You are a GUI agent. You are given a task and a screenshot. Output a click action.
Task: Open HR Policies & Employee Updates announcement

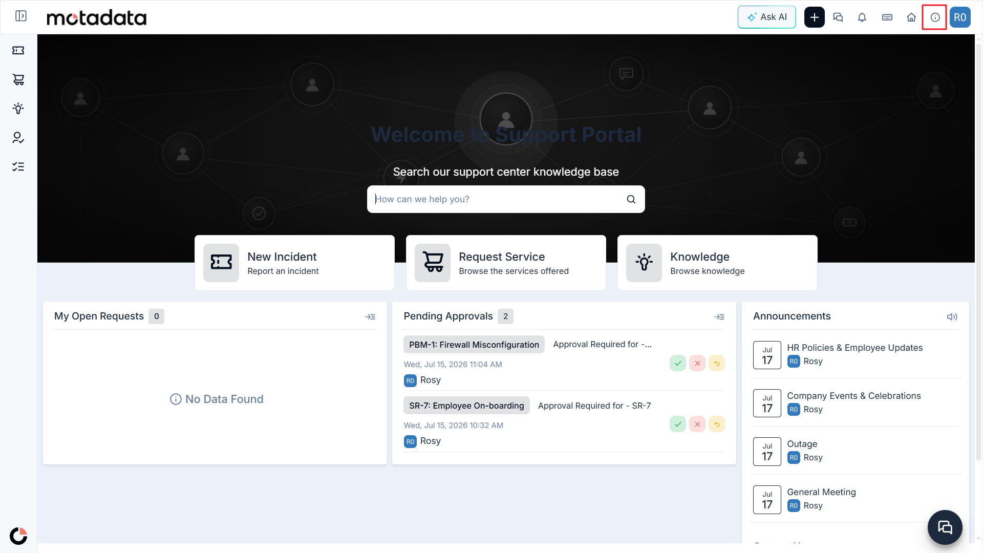[x=854, y=348]
